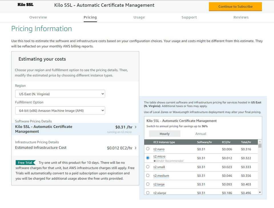Go to the Usage tab

(139, 17)
